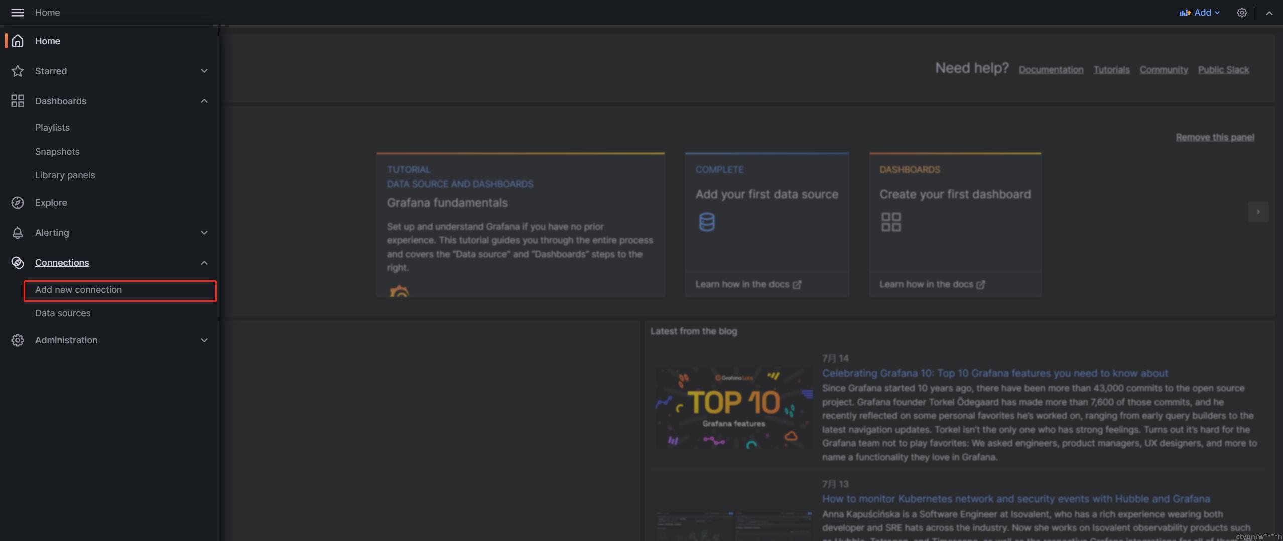The height and width of the screenshot is (541, 1283).
Task: Click external link icon under data source card
Action: click(797, 285)
